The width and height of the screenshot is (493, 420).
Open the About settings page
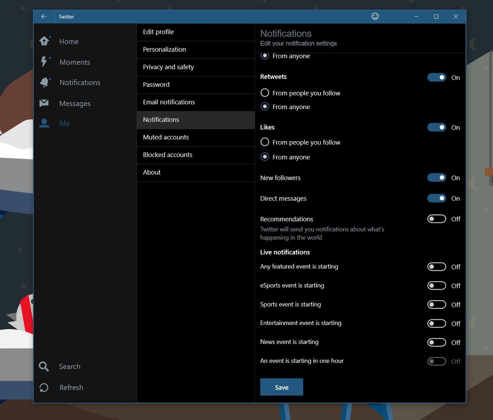(x=196, y=172)
